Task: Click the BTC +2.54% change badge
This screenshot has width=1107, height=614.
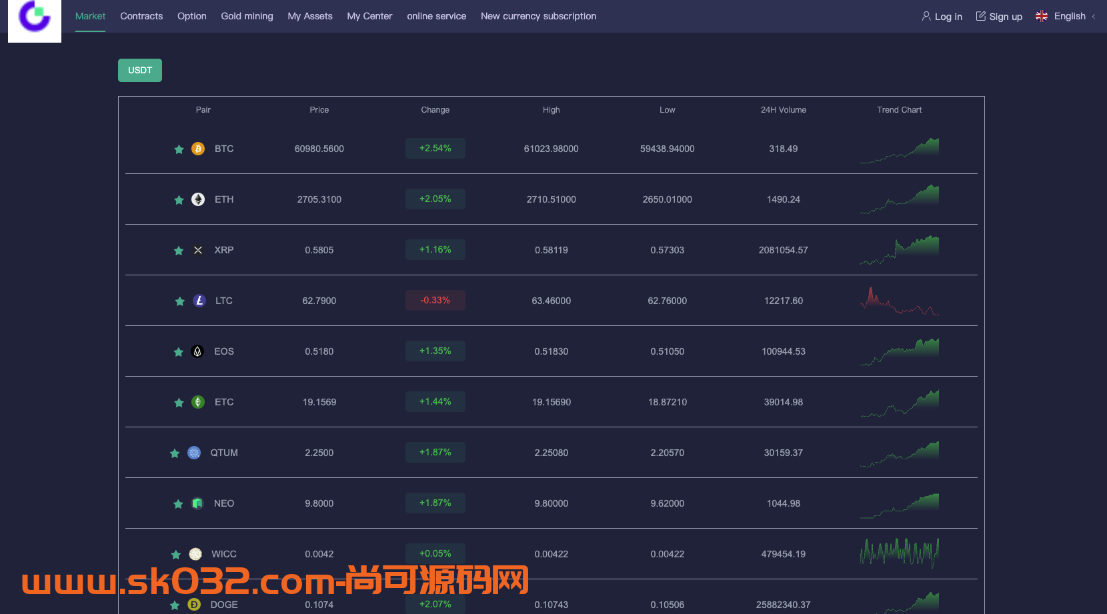Action: click(435, 148)
